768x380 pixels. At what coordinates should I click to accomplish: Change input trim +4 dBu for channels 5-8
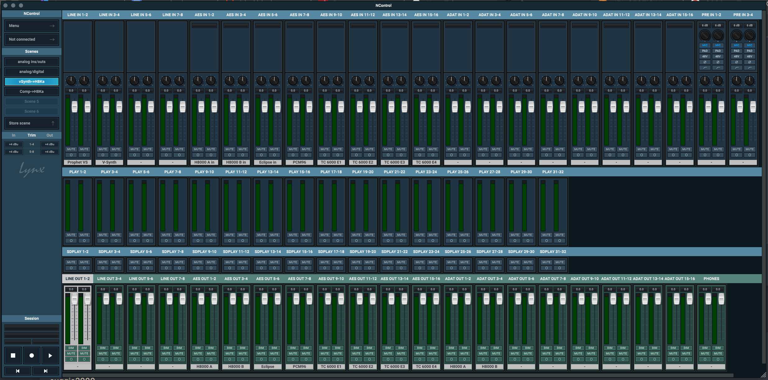click(14, 152)
